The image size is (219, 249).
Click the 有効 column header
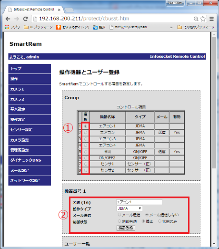click(177, 117)
